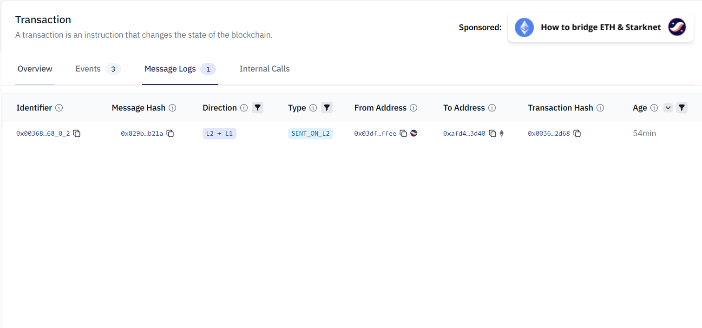Toggle the Age format chevron

click(x=668, y=108)
